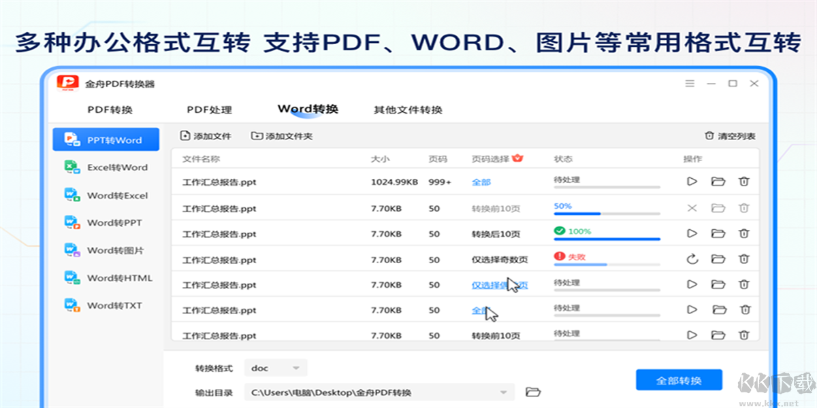
Task: Retry the failed 仅选择奇数页 conversion
Action: click(691, 259)
